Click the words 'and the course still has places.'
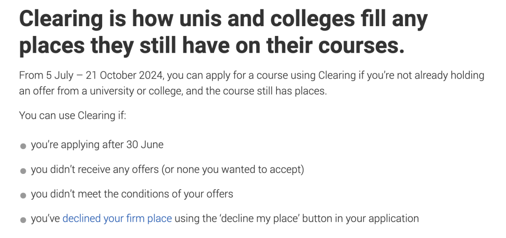The width and height of the screenshot is (506, 238). (x=257, y=91)
